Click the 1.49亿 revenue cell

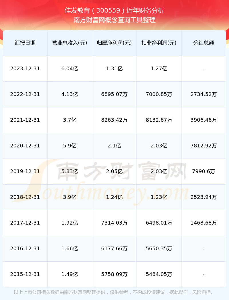70,274
